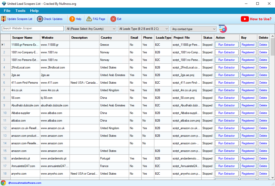275x186 pixels.
Task: Click the Search Website Scraper field
Action: (33, 28)
